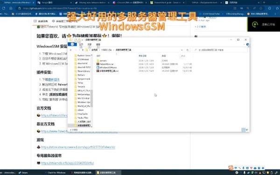Sort files by the date modified column
The width and height of the screenshot is (280, 175).
[x=143, y=56]
